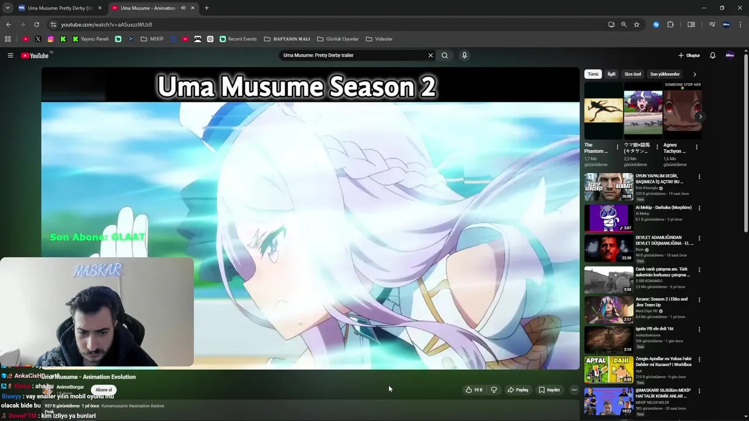
Task: Open the YouTube hamburger guide menu
Action: tap(10, 56)
